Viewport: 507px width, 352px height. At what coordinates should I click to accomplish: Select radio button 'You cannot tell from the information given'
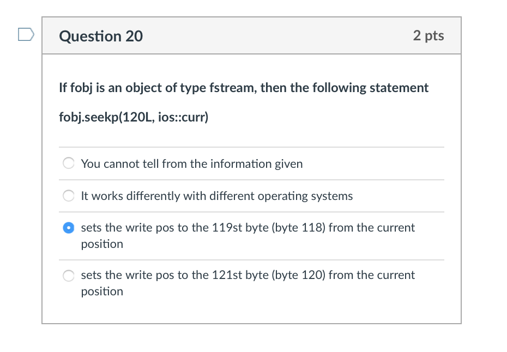[69, 163]
